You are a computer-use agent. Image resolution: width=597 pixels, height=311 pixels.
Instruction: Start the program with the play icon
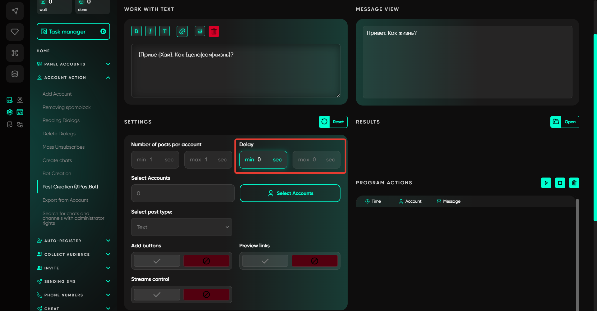tap(546, 183)
